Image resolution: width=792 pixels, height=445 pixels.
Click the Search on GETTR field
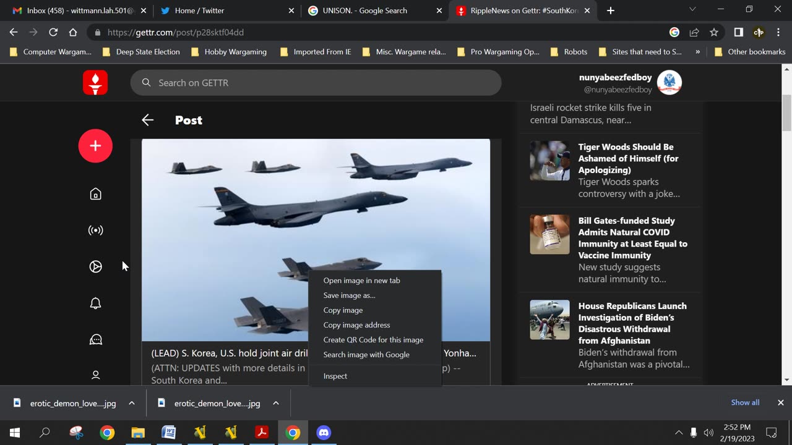[x=316, y=83]
